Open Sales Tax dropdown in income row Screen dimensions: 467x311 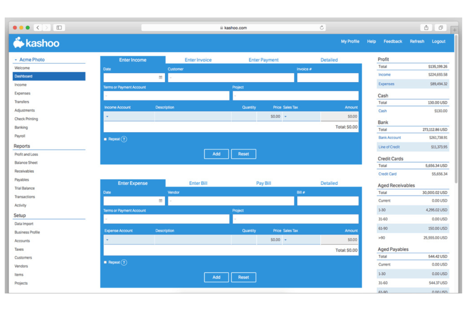click(286, 116)
